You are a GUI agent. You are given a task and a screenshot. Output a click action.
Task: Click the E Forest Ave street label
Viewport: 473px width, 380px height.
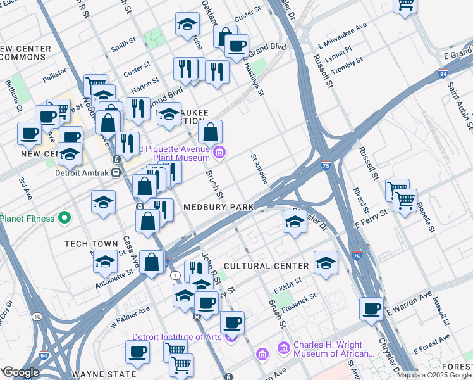[432, 344]
